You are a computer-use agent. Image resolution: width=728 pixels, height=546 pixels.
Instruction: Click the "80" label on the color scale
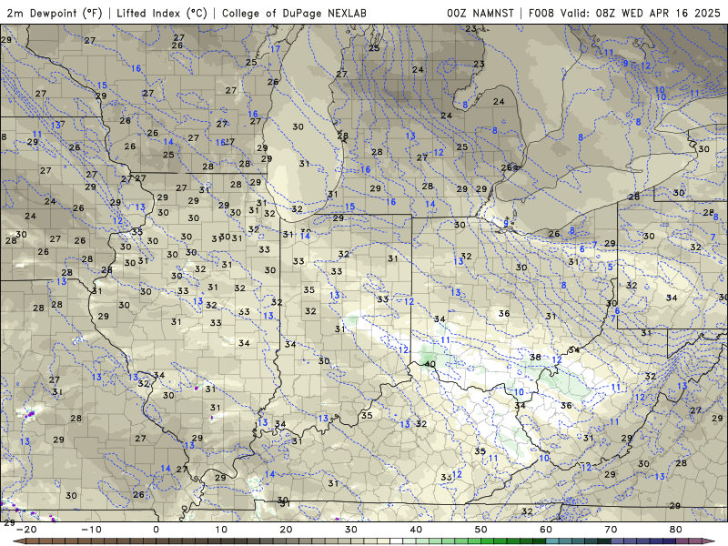(x=676, y=530)
